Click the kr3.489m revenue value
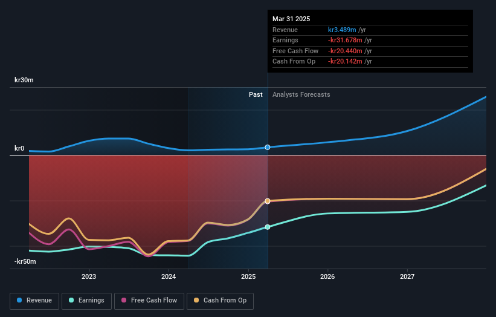Viewport: 496px width, 317px height. tap(342, 30)
